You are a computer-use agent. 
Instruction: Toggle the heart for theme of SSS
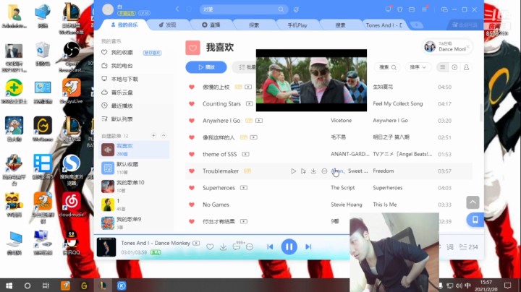[x=192, y=154]
